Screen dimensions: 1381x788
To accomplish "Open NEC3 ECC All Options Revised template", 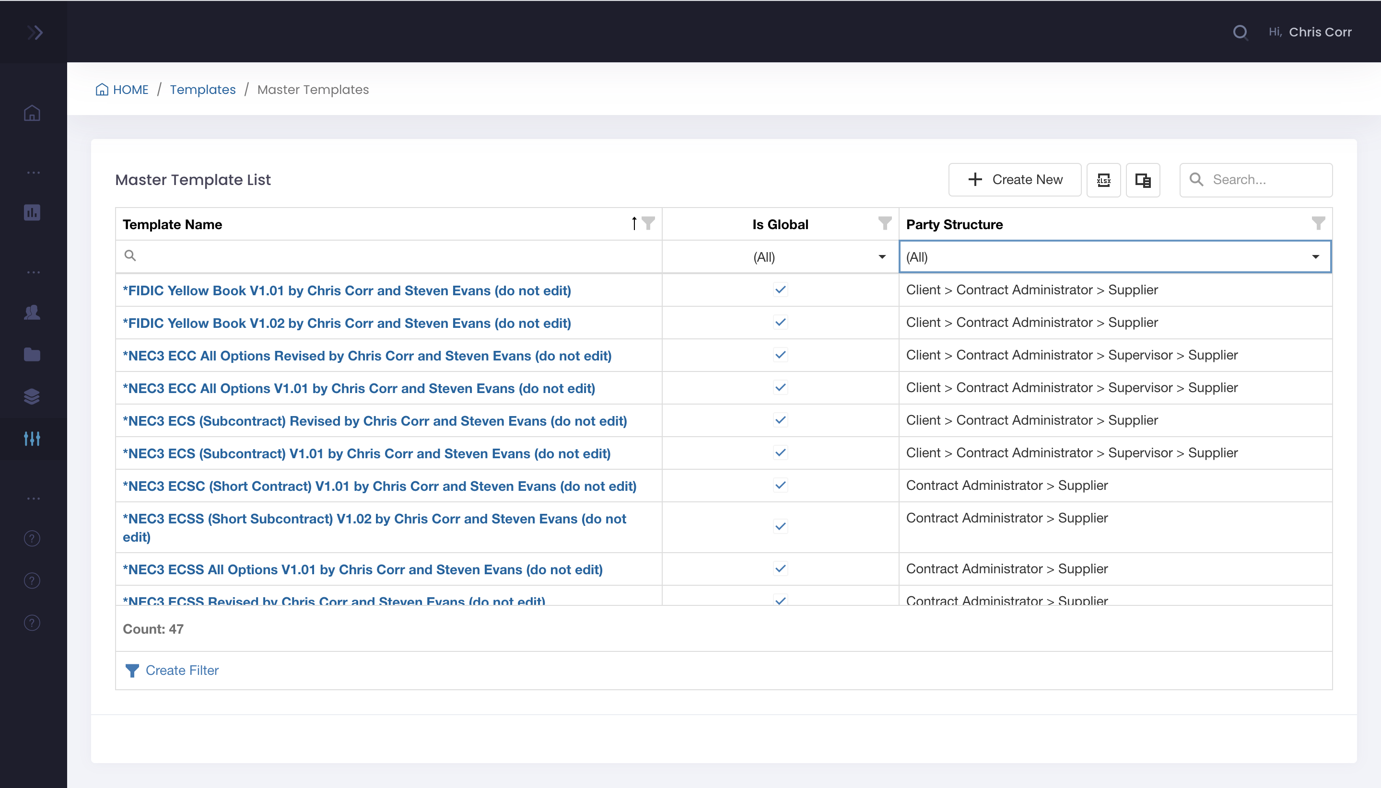I will [367, 356].
